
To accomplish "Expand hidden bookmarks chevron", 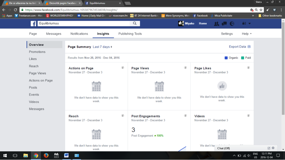I will click(x=253, y=15).
